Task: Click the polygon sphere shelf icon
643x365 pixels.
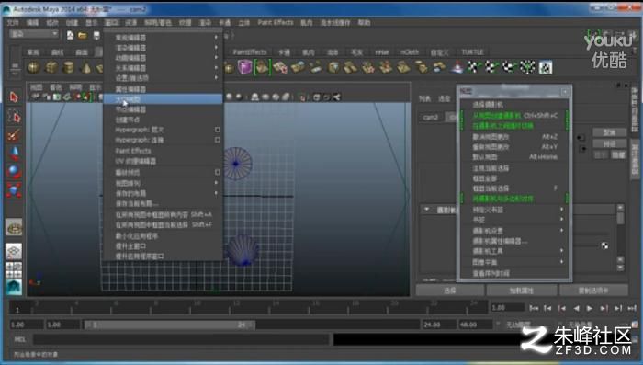Action: tap(34, 67)
